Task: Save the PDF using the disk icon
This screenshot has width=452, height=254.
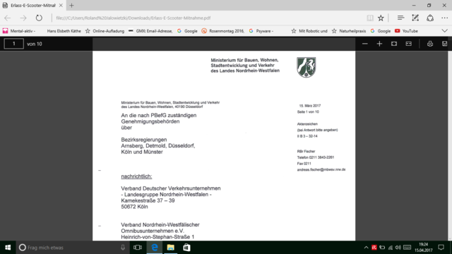Action: point(444,44)
